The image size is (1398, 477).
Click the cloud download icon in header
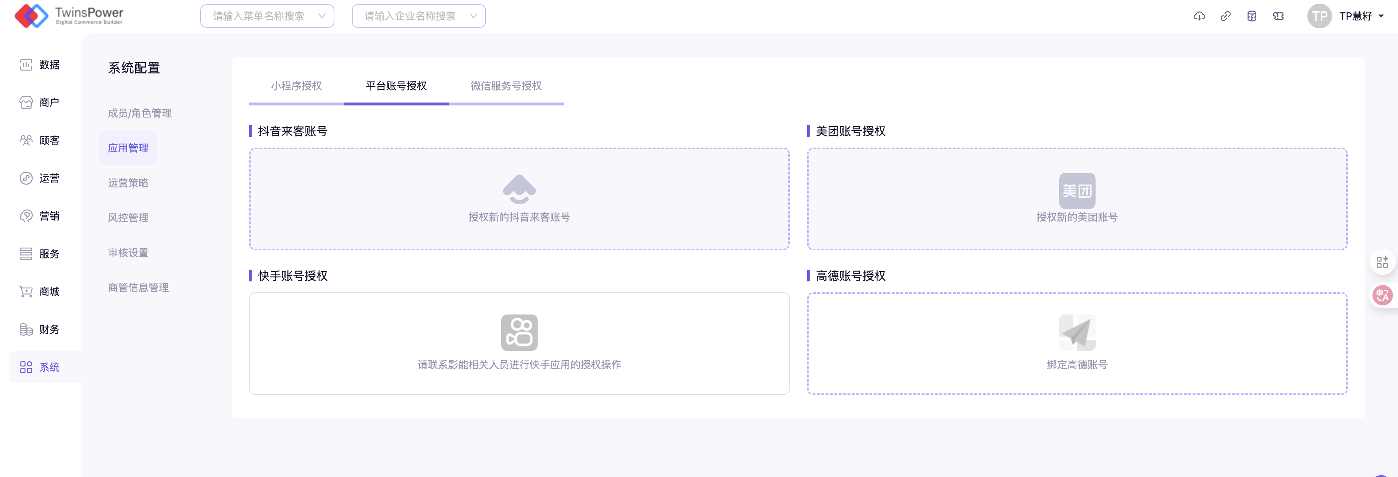[x=1199, y=16]
